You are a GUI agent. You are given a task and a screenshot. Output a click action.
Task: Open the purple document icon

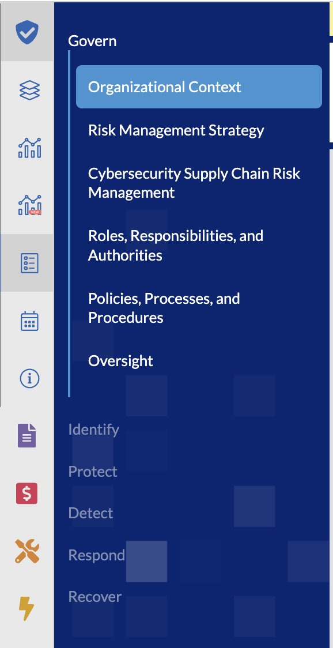click(27, 436)
